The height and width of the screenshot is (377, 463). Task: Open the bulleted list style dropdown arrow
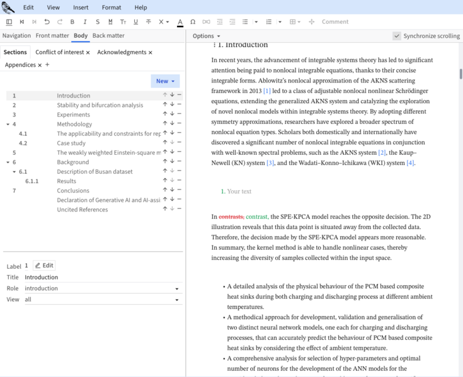(256, 22)
